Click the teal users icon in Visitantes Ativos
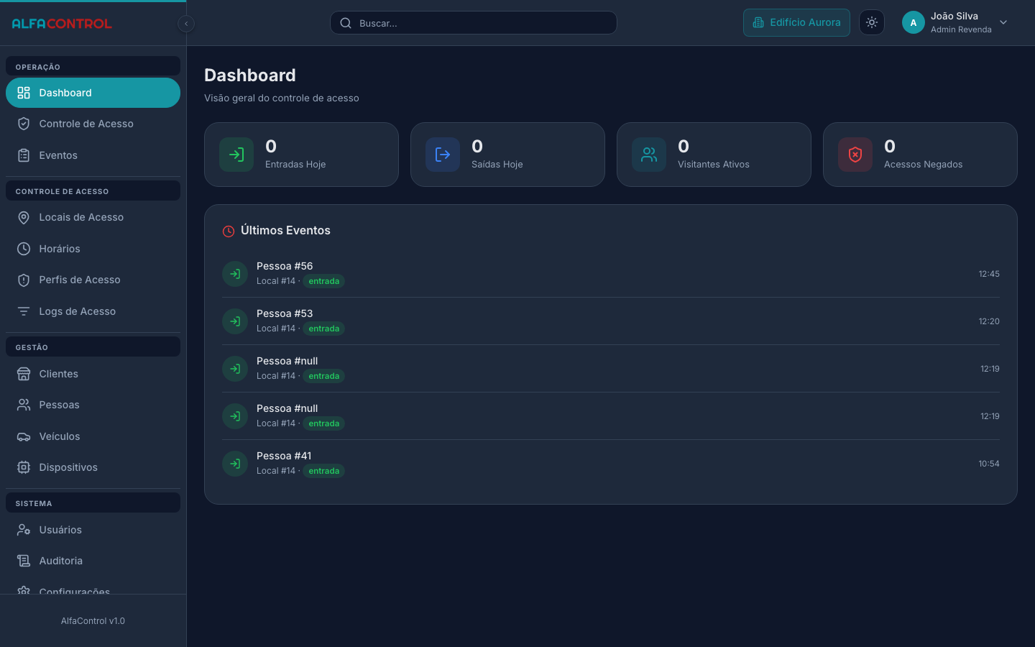Viewport: 1035px width, 647px height. tap(649, 155)
